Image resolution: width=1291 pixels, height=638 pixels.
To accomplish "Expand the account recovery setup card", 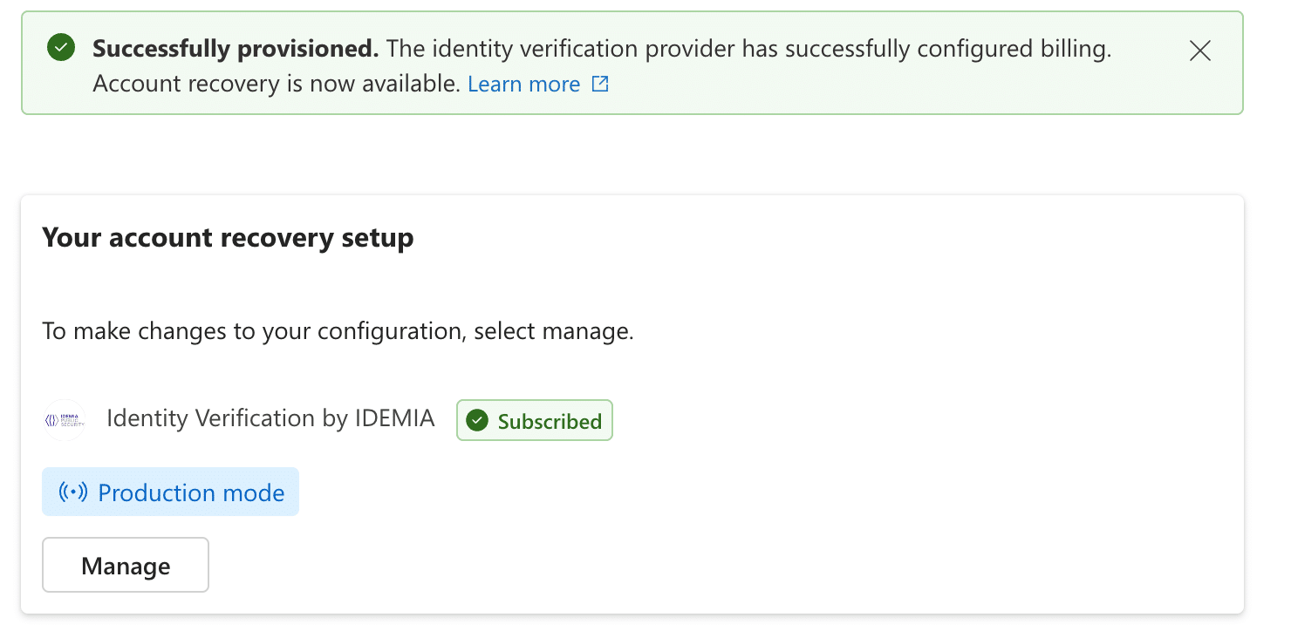I will (632, 403).
